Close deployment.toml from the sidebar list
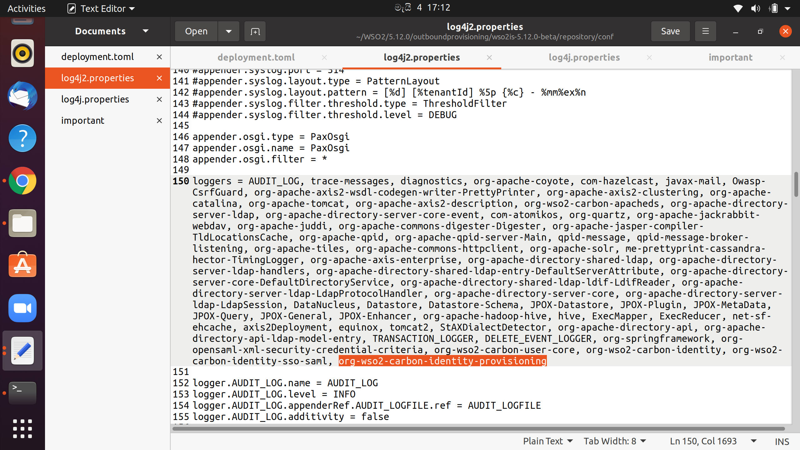 159,57
